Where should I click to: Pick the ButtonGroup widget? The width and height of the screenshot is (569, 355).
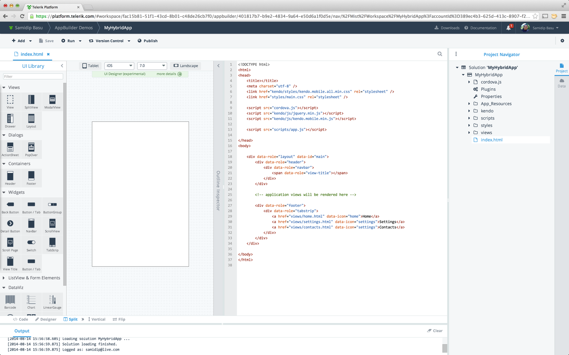52,207
